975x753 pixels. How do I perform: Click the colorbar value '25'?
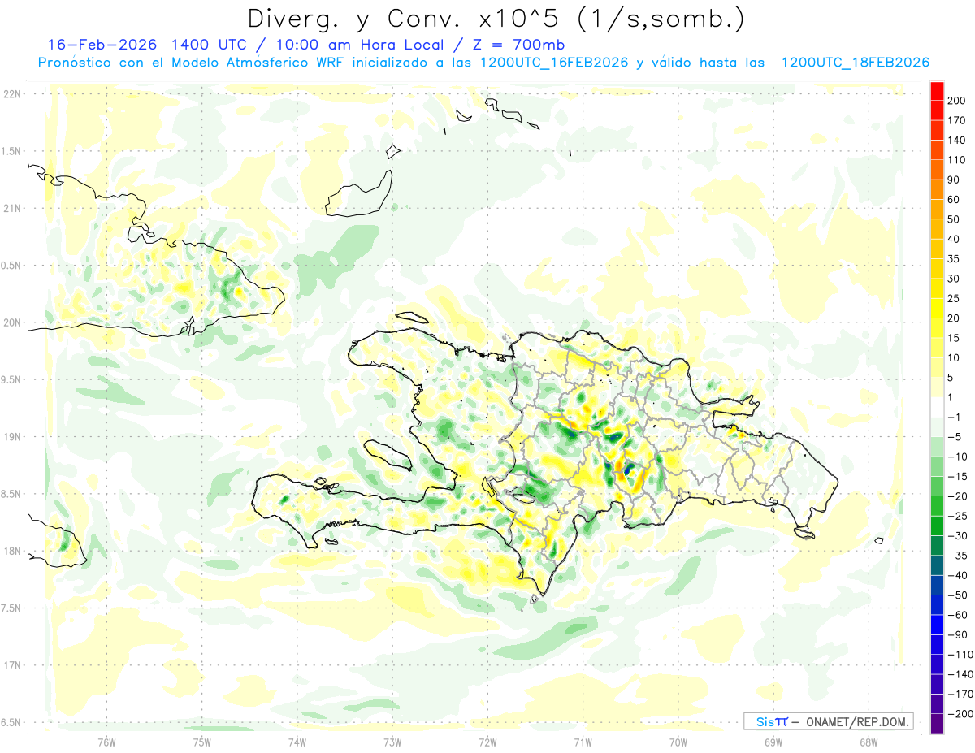tap(954, 298)
